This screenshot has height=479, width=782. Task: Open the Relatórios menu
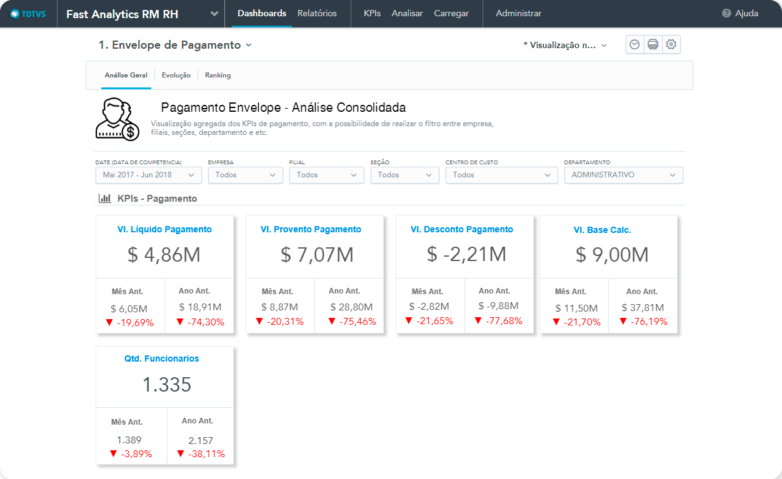[x=317, y=13]
